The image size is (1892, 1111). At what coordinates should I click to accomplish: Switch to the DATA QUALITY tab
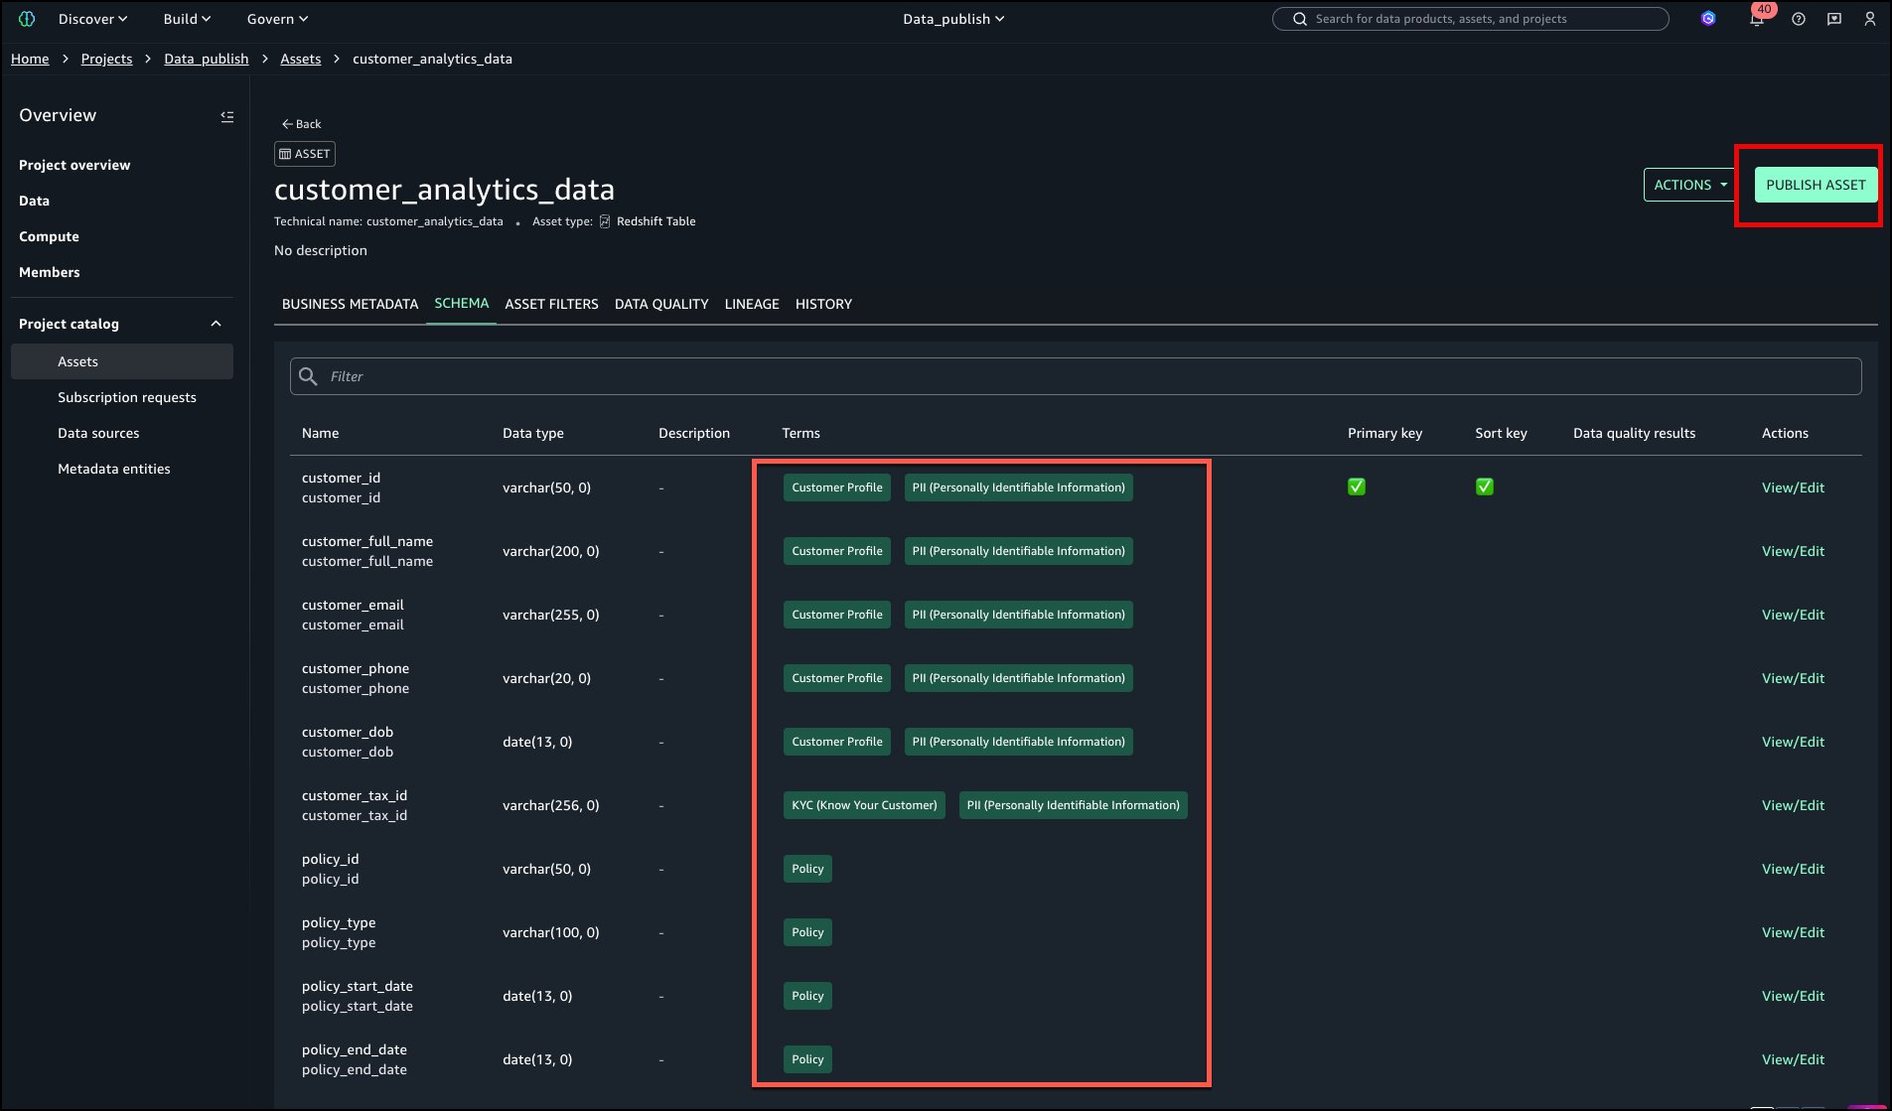point(660,304)
